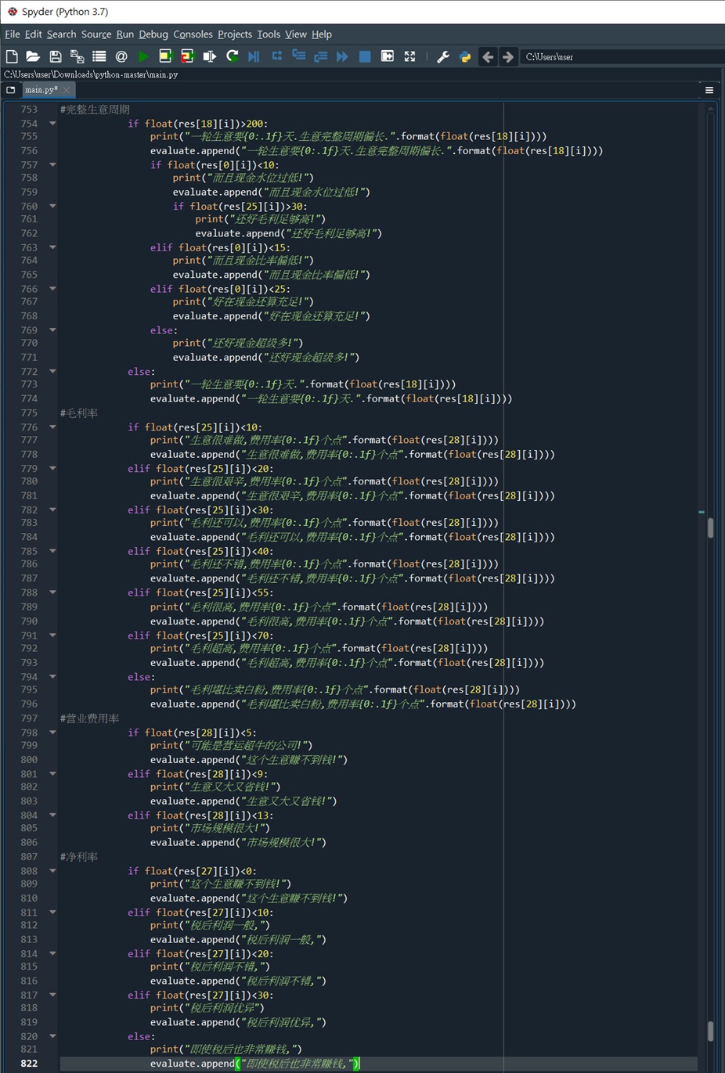Viewport: 725px width, 1073px height.
Task: Click the editor vertical scrollbar handle
Action: point(710,528)
